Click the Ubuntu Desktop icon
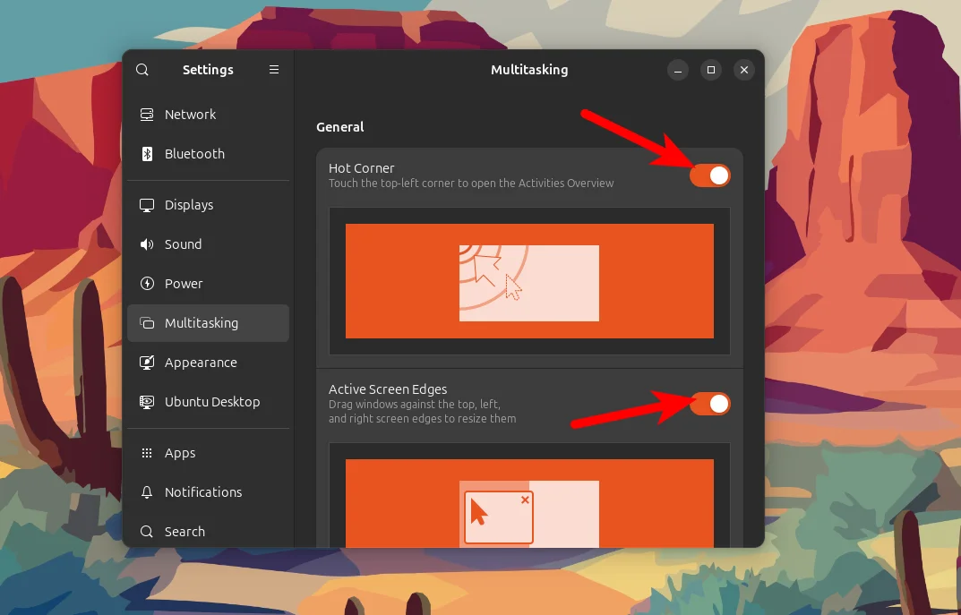The image size is (961, 615). tap(146, 401)
